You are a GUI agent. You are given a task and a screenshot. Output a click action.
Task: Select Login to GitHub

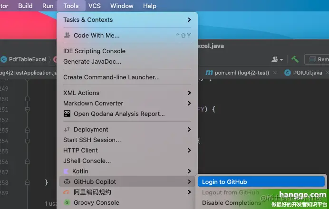(261, 182)
